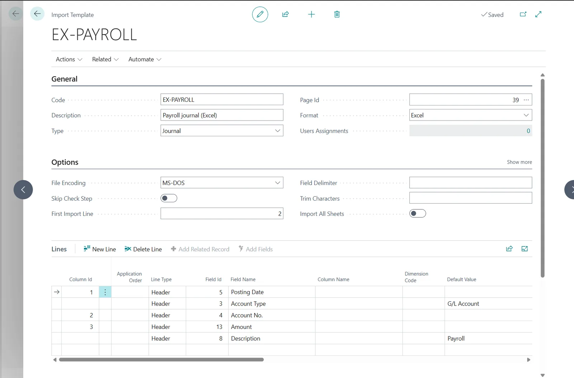The image size is (574, 378).
Task: Click Column Id 3 cell
Action: pos(80,327)
